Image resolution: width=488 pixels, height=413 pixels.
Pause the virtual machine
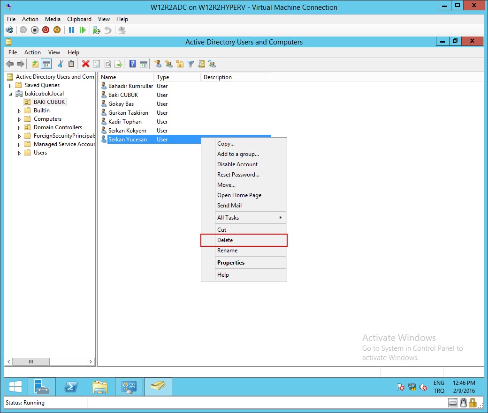[x=71, y=30]
